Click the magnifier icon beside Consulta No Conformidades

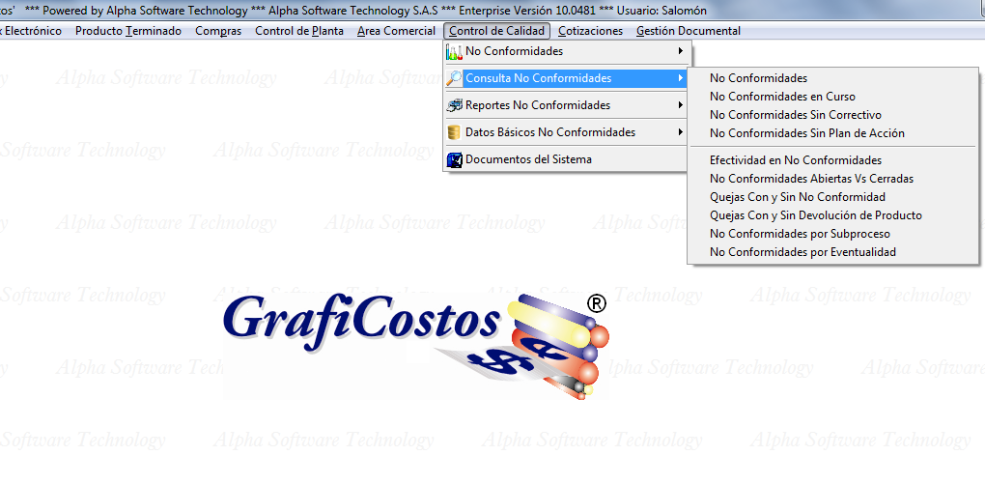(x=454, y=78)
